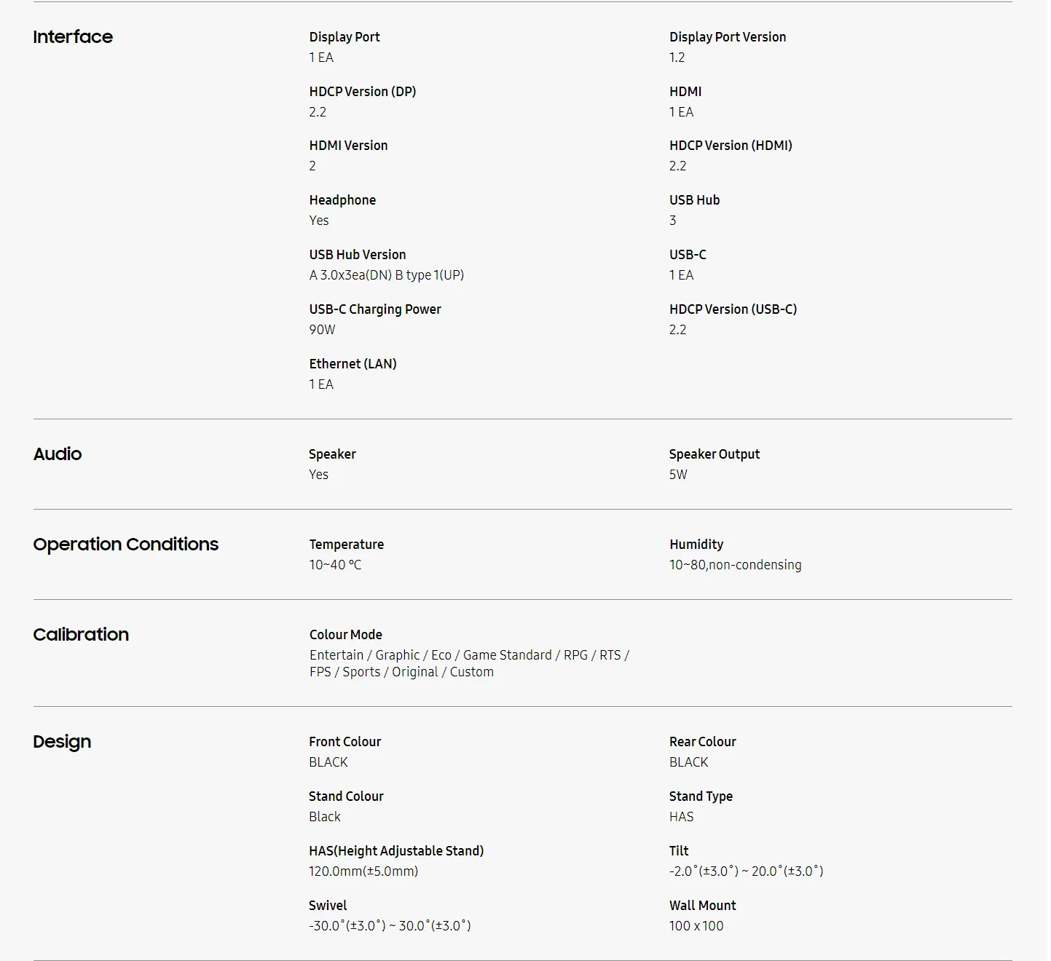Select the Humidity value text
1051x961 pixels.
point(735,565)
